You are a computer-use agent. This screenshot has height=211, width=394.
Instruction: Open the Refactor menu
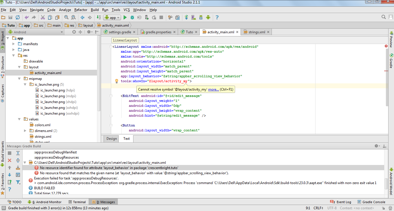81,10
